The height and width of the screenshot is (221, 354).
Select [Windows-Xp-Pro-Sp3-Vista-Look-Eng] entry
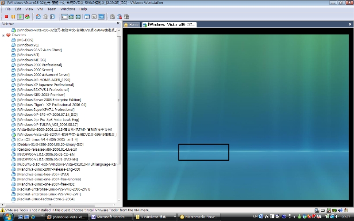coord(48,119)
